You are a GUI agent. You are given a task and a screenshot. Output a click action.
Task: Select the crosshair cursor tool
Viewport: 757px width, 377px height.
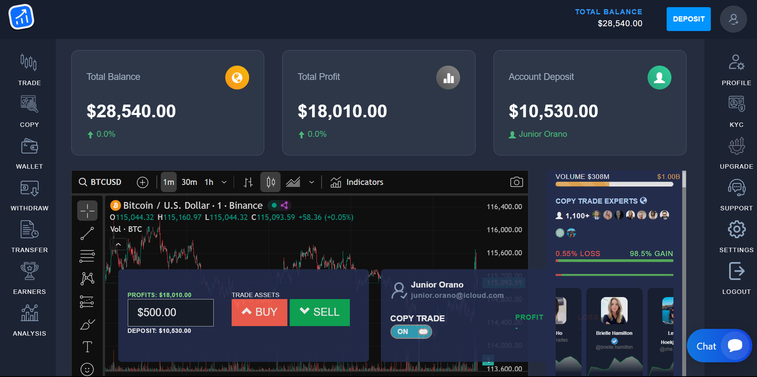(x=87, y=210)
